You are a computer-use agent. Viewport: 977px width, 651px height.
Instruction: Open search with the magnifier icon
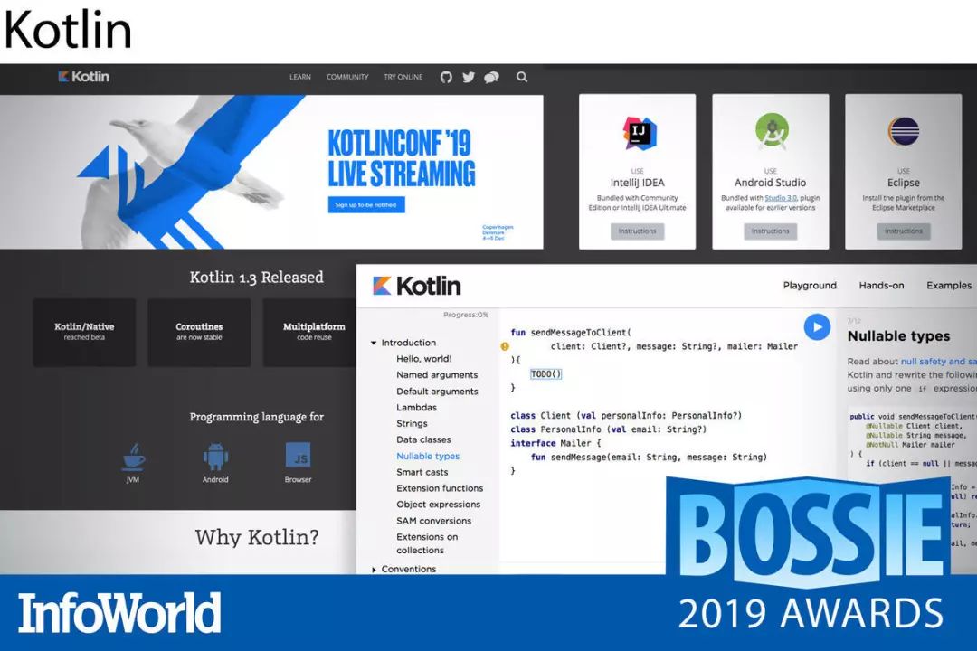pos(522,78)
